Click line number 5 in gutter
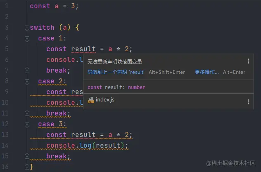This screenshot has width=261, height=172. click(x=7, y=49)
